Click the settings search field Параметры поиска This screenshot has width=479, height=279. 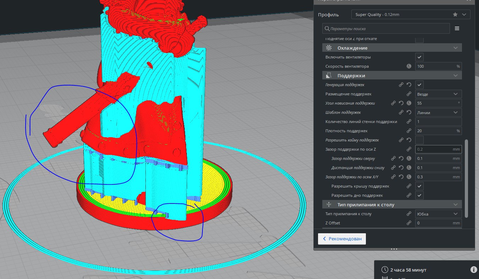(386, 28)
